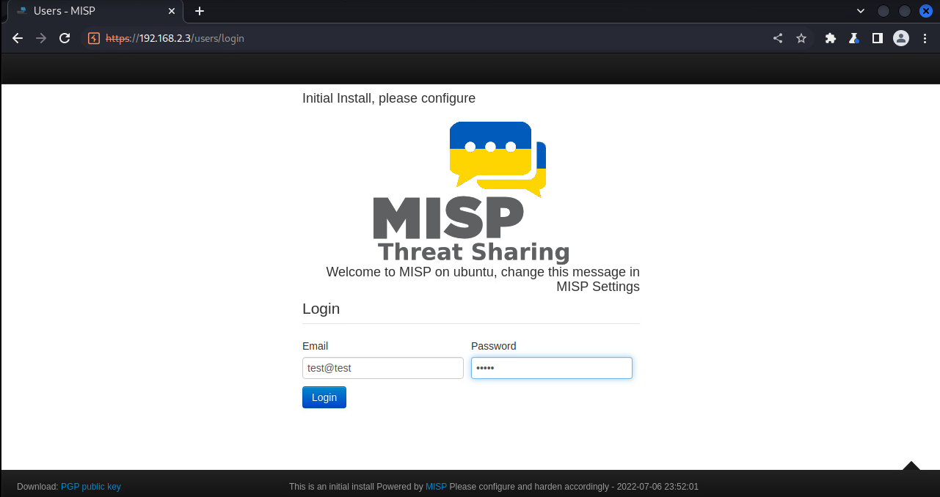Click the MISP Threat Sharing logo

(471, 192)
